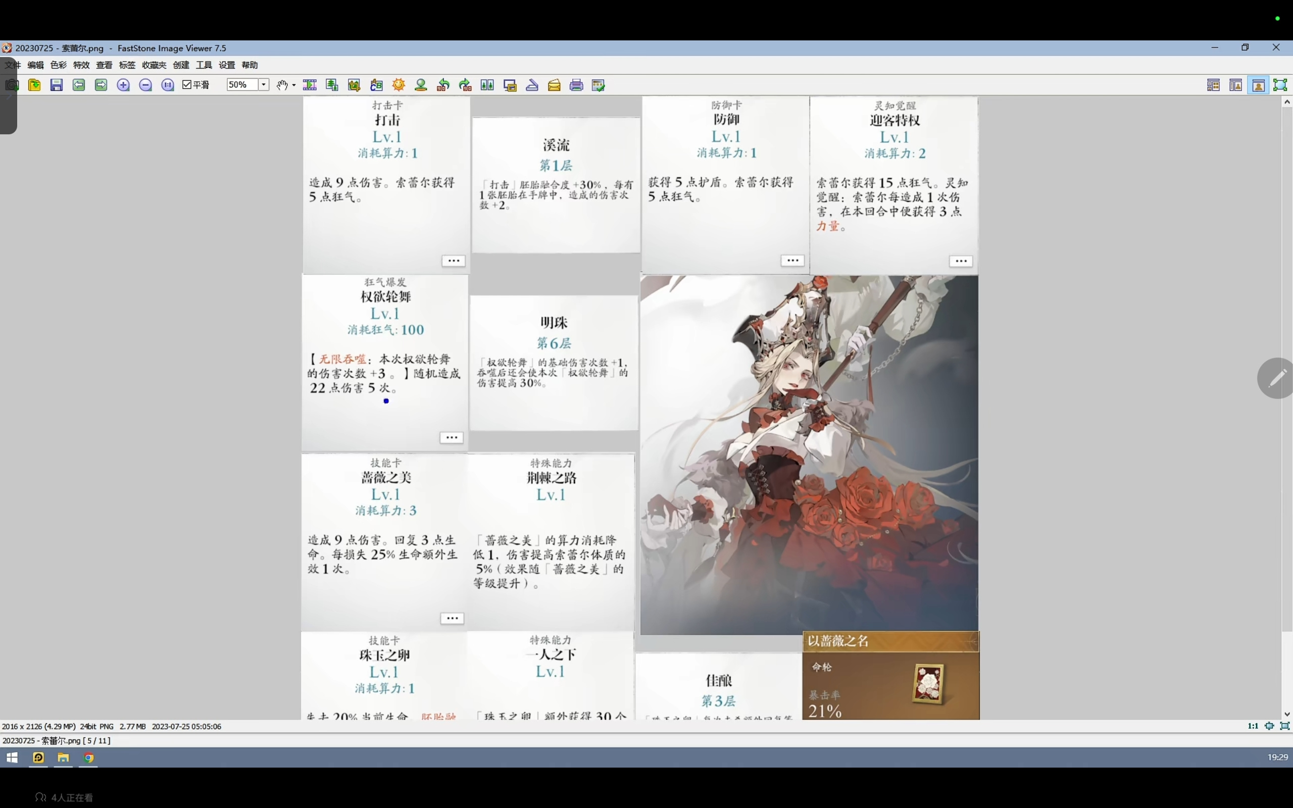Go to the previous image arrow
The image size is (1293, 808).
pos(79,85)
